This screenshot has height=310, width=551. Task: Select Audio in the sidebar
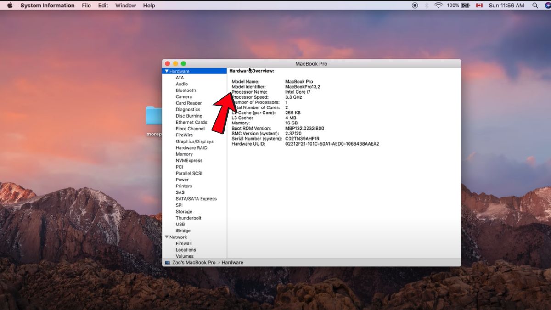point(181,84)
